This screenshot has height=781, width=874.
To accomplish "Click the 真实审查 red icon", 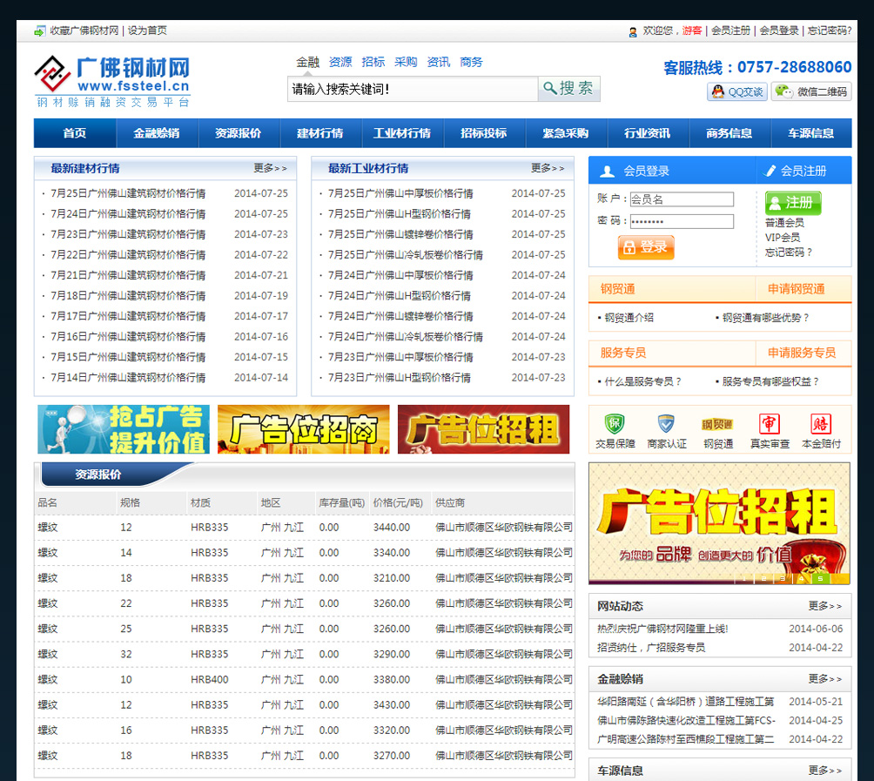I will [x=770, y=424].
